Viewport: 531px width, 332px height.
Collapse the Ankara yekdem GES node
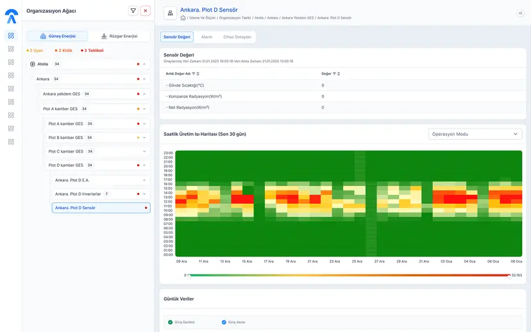pos(144,94)
